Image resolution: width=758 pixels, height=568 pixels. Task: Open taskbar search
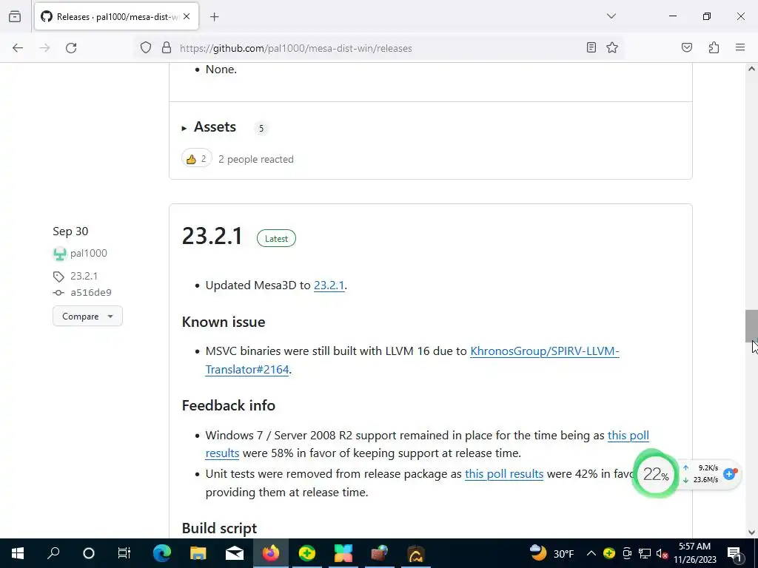[53, 553]
